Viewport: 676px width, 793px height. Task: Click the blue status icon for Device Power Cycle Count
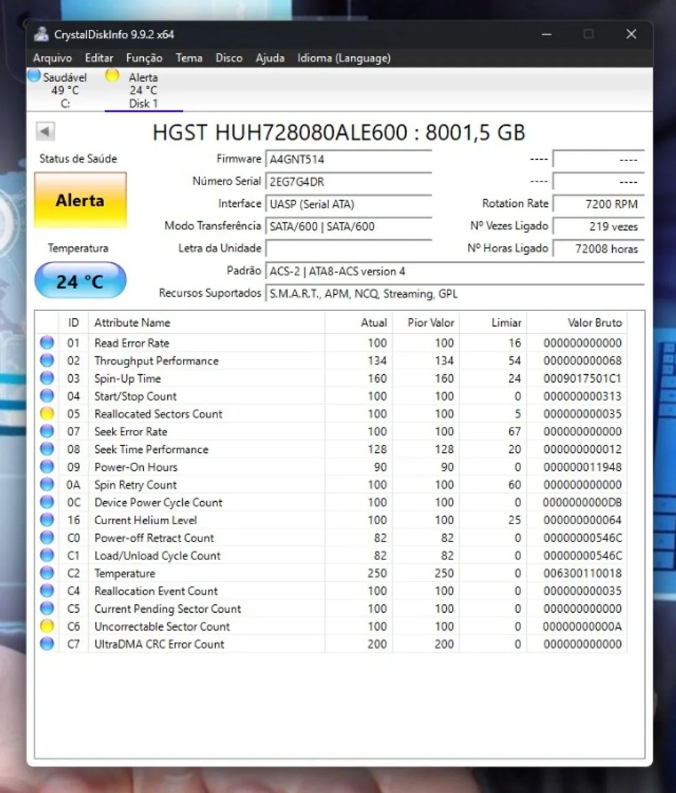click(x=47, y=502)
